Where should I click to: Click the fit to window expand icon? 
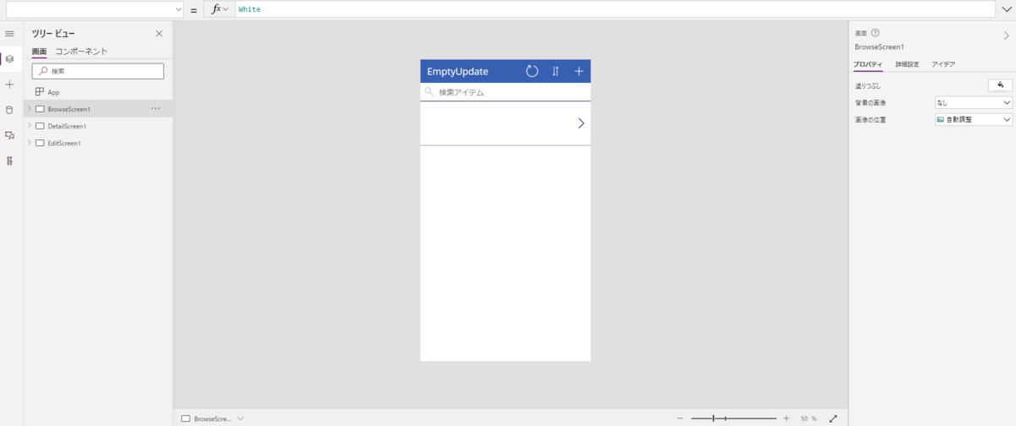(833, 418)
